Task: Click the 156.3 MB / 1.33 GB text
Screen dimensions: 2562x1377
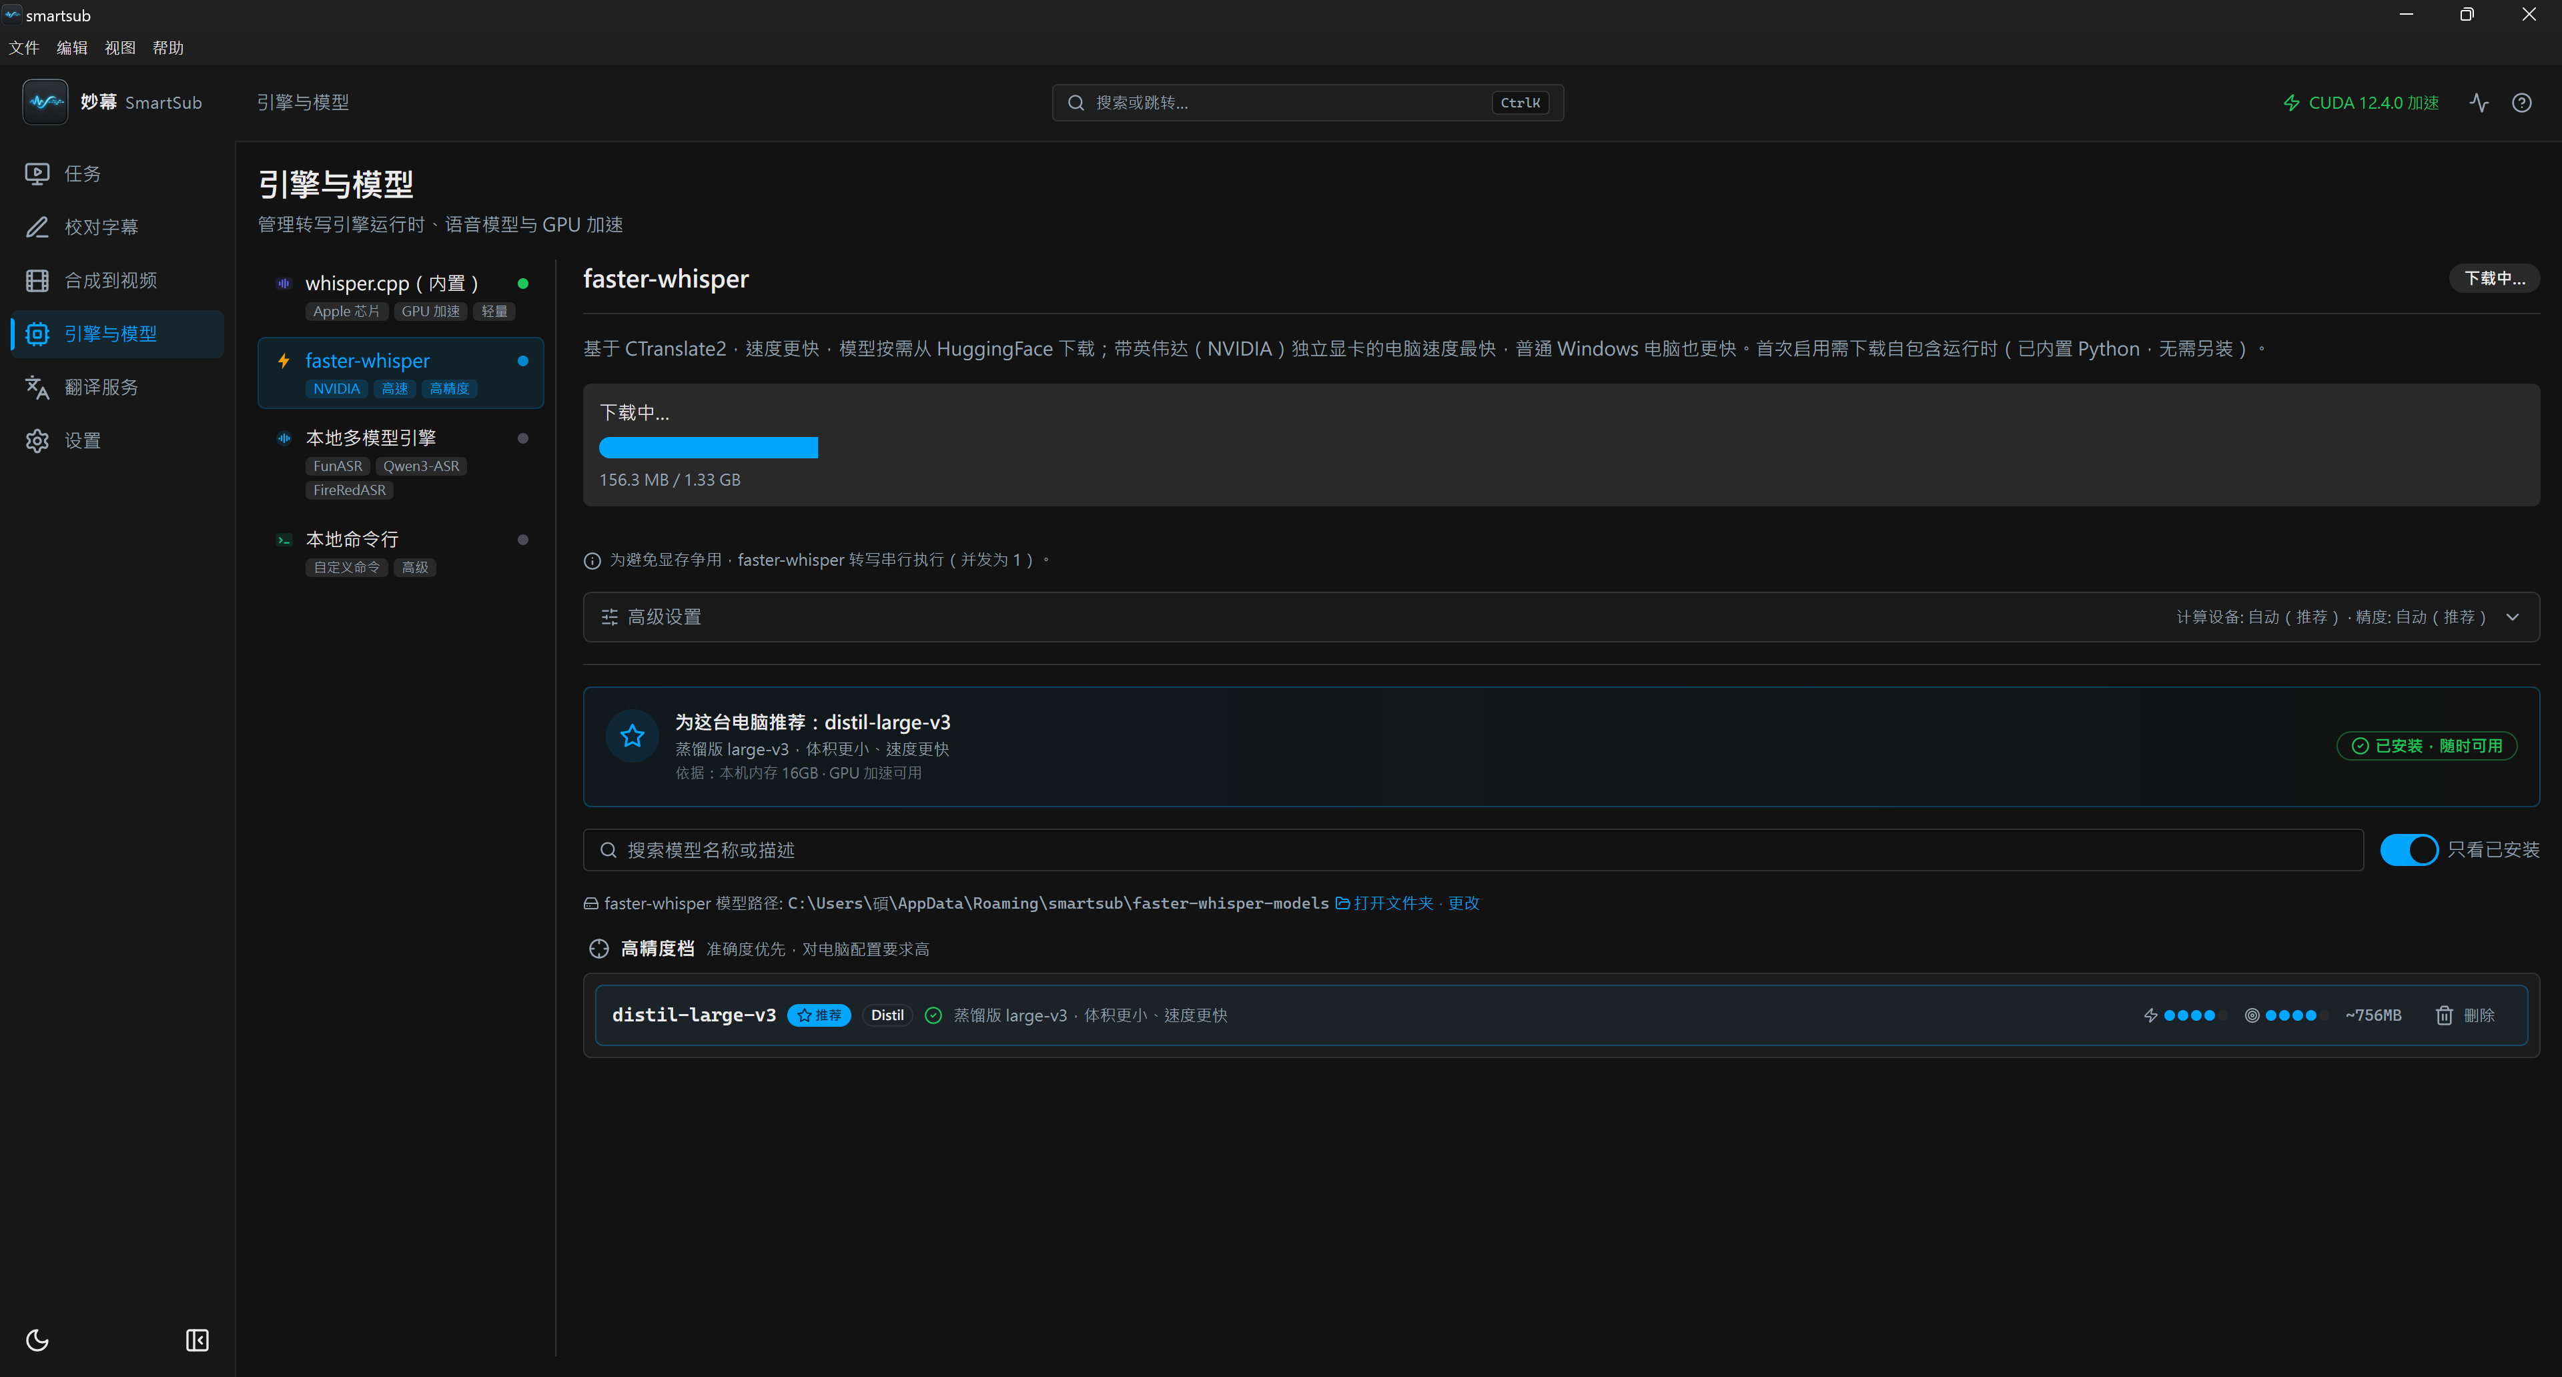Action: coord(669,480)
